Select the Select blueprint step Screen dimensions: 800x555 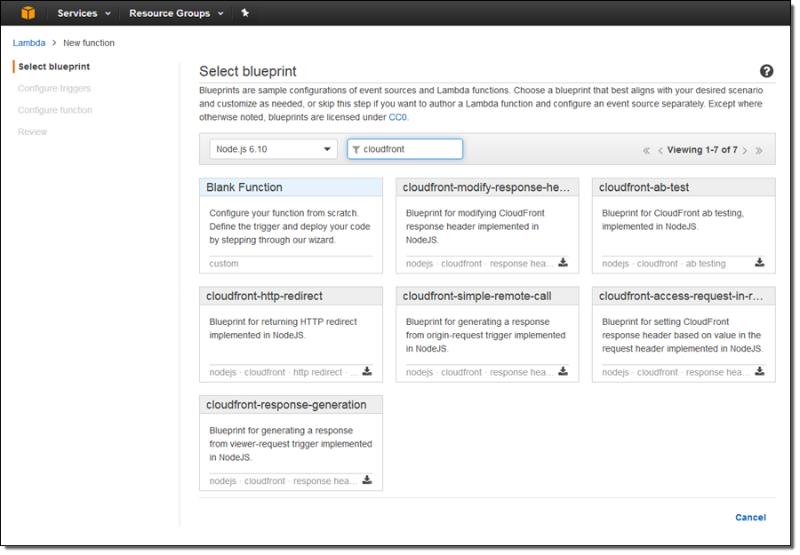pos(53,67)
